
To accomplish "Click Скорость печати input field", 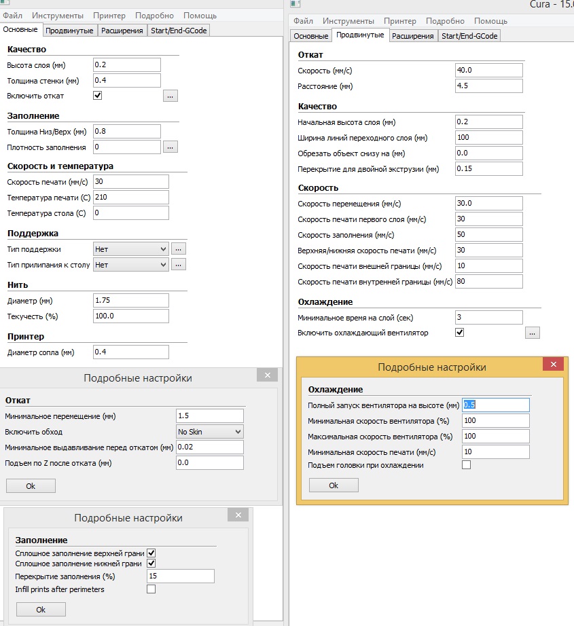I will [x=131, y=182].
